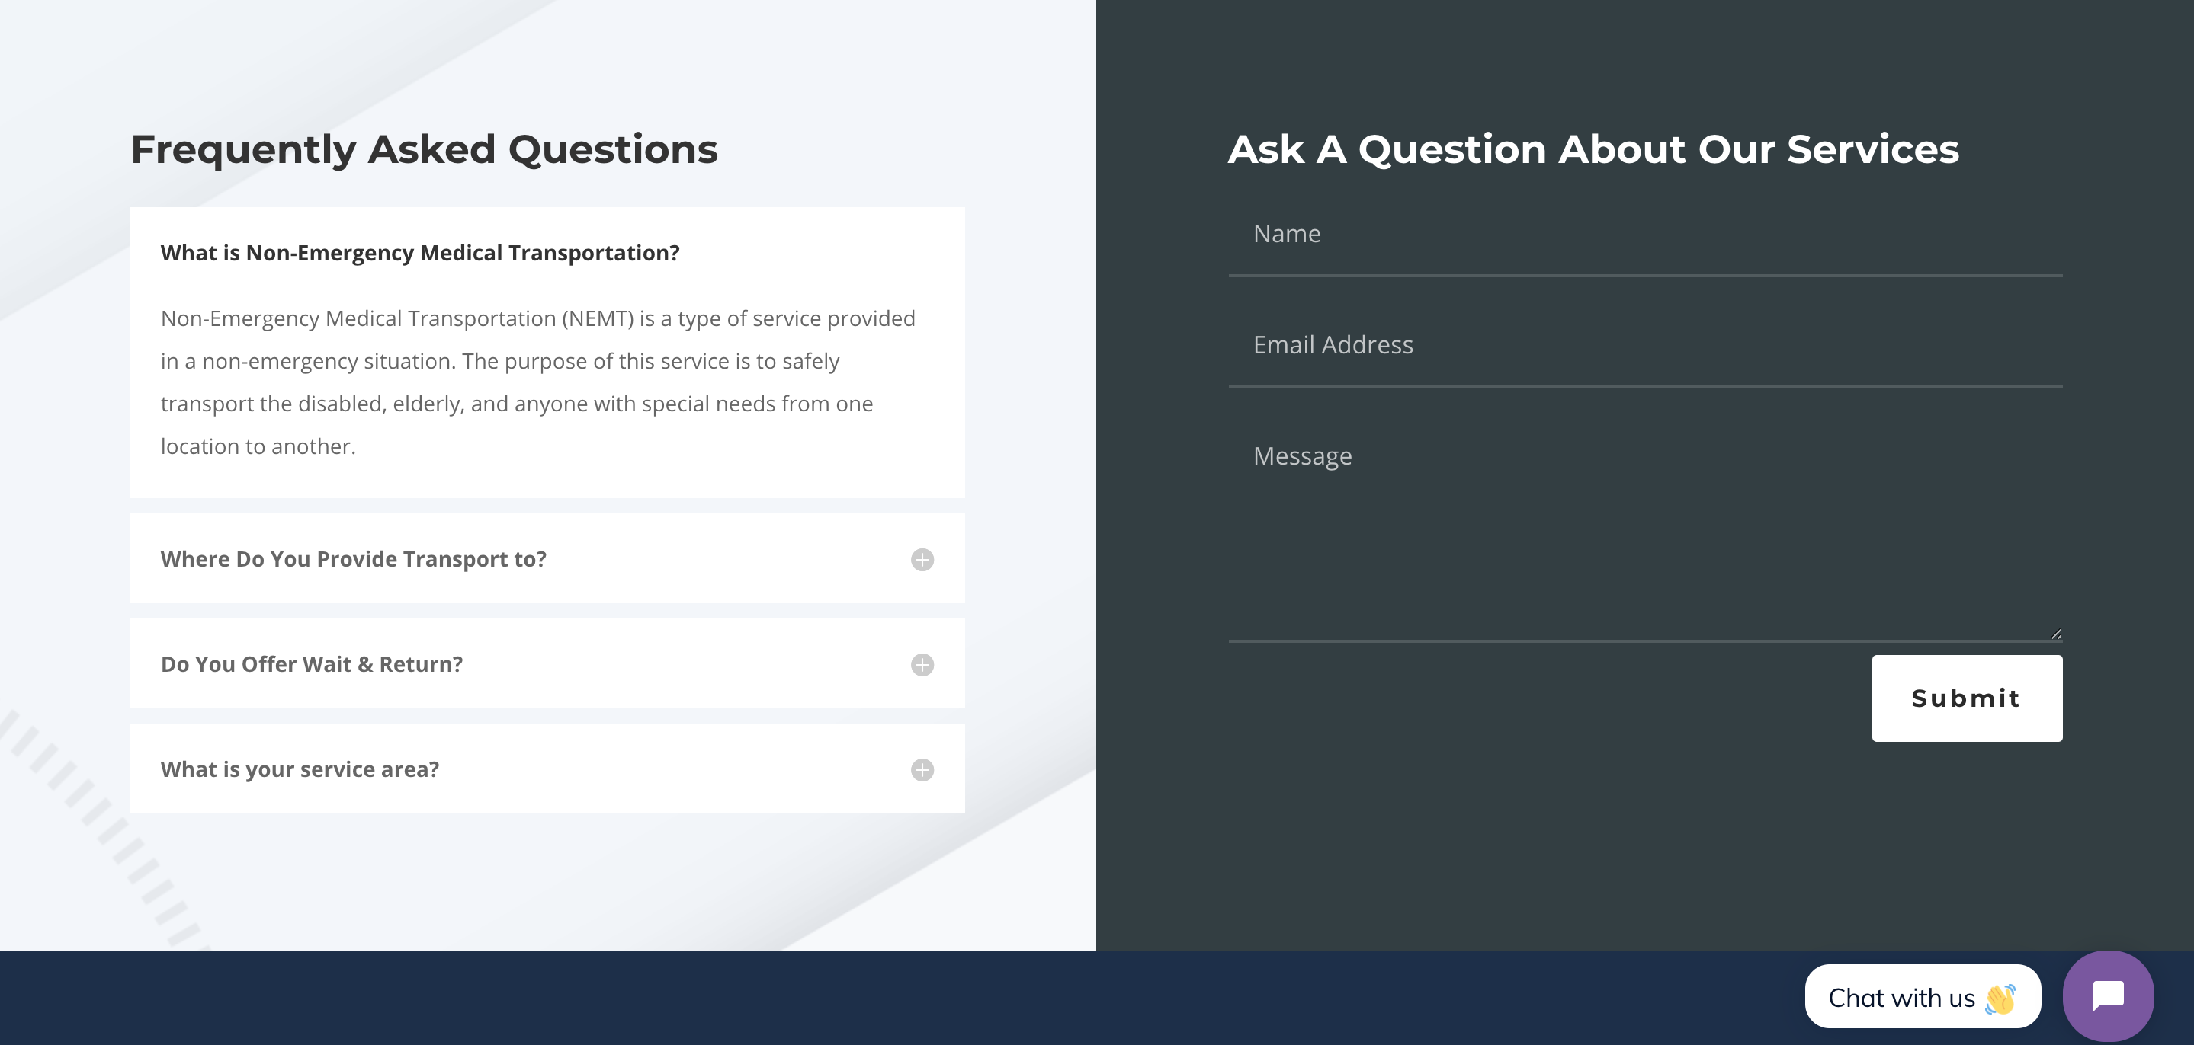This screenshot has height=1045, width=2194.
Task: Click the plus icon beside 'Do You Offer Wait & Return?'
Action: (x=922, y=665)
